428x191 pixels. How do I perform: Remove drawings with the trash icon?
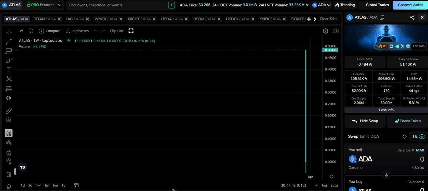click(9, 174)
